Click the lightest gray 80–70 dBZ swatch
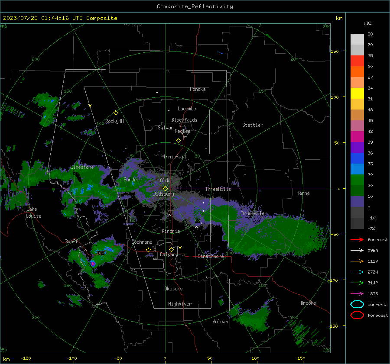This screenshot has width=390, height=364. [x=357, y=39]
